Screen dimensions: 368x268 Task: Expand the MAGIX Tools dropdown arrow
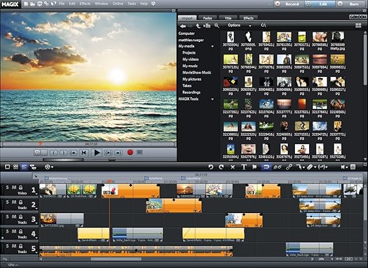point(212,99)
